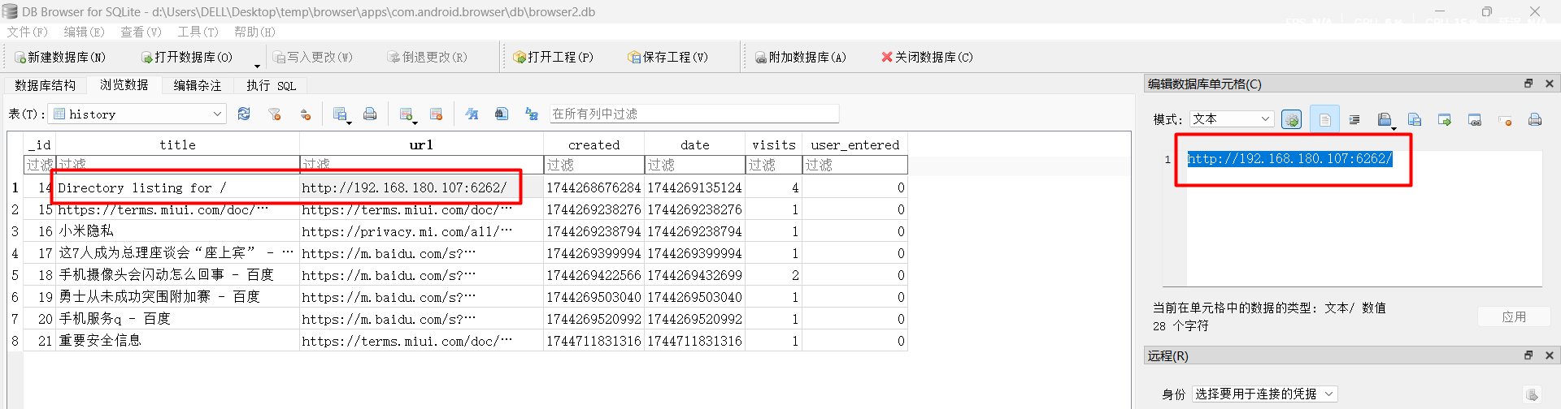Switch to the 数据库结构 tab
This screenshot has width=1561, height=409.
pos(45,85)
